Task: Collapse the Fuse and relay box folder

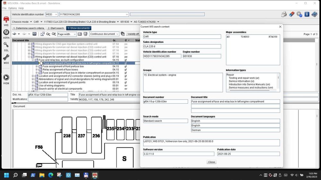Action: pyautogui.click(x=33, y=60)
